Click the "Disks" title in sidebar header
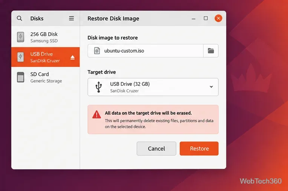288x191 pixels. tap(37, 18)
